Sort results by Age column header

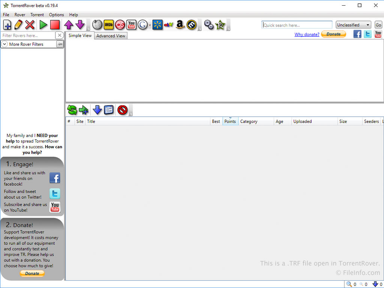(x=283, y=121)
